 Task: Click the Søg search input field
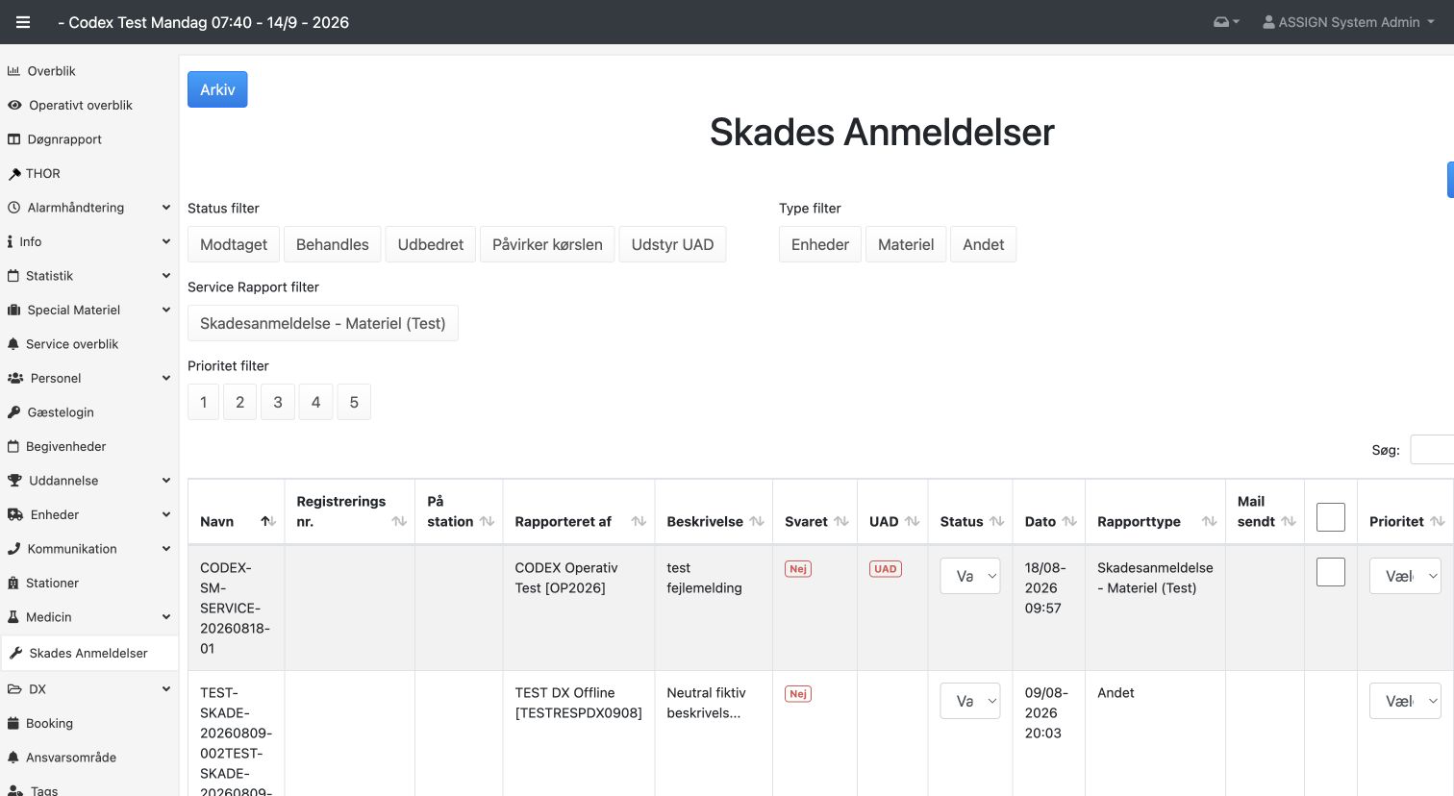click(1432, 449)
